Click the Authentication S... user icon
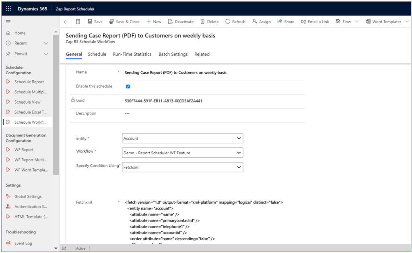Viewport: 412px width, 253px height. [8, 206]
